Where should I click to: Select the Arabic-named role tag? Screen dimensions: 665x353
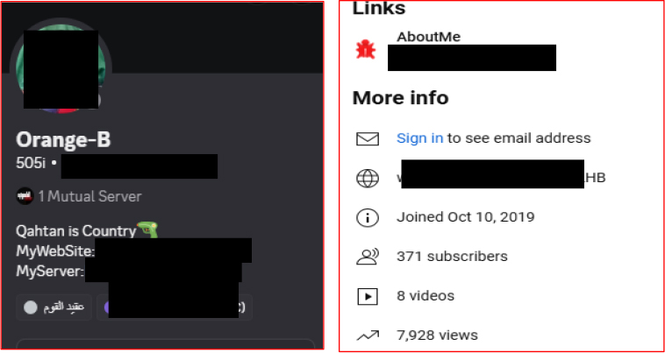tap(54, 307)
